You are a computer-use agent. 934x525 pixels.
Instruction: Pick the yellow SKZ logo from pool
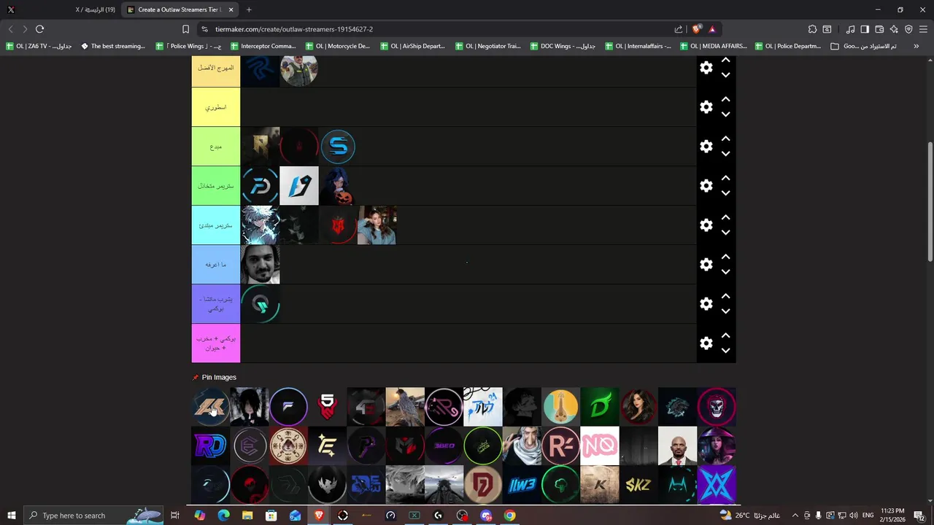638,484
